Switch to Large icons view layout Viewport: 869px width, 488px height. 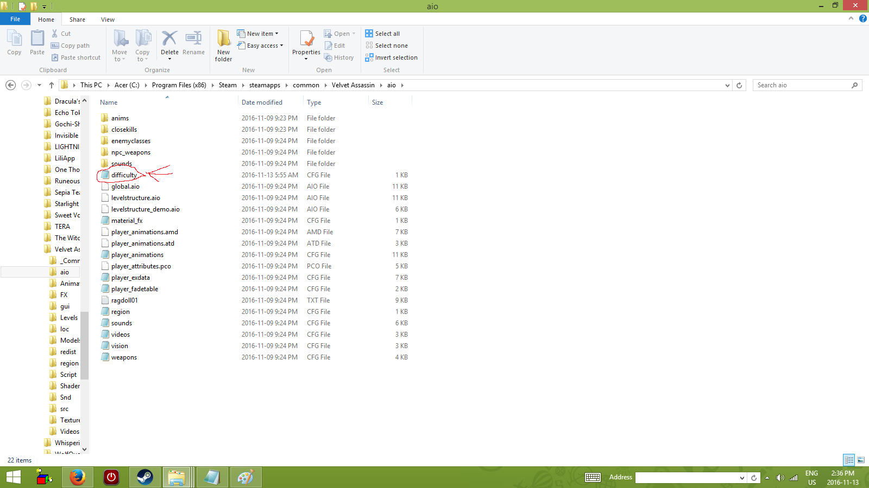click(x=861, y=460)
